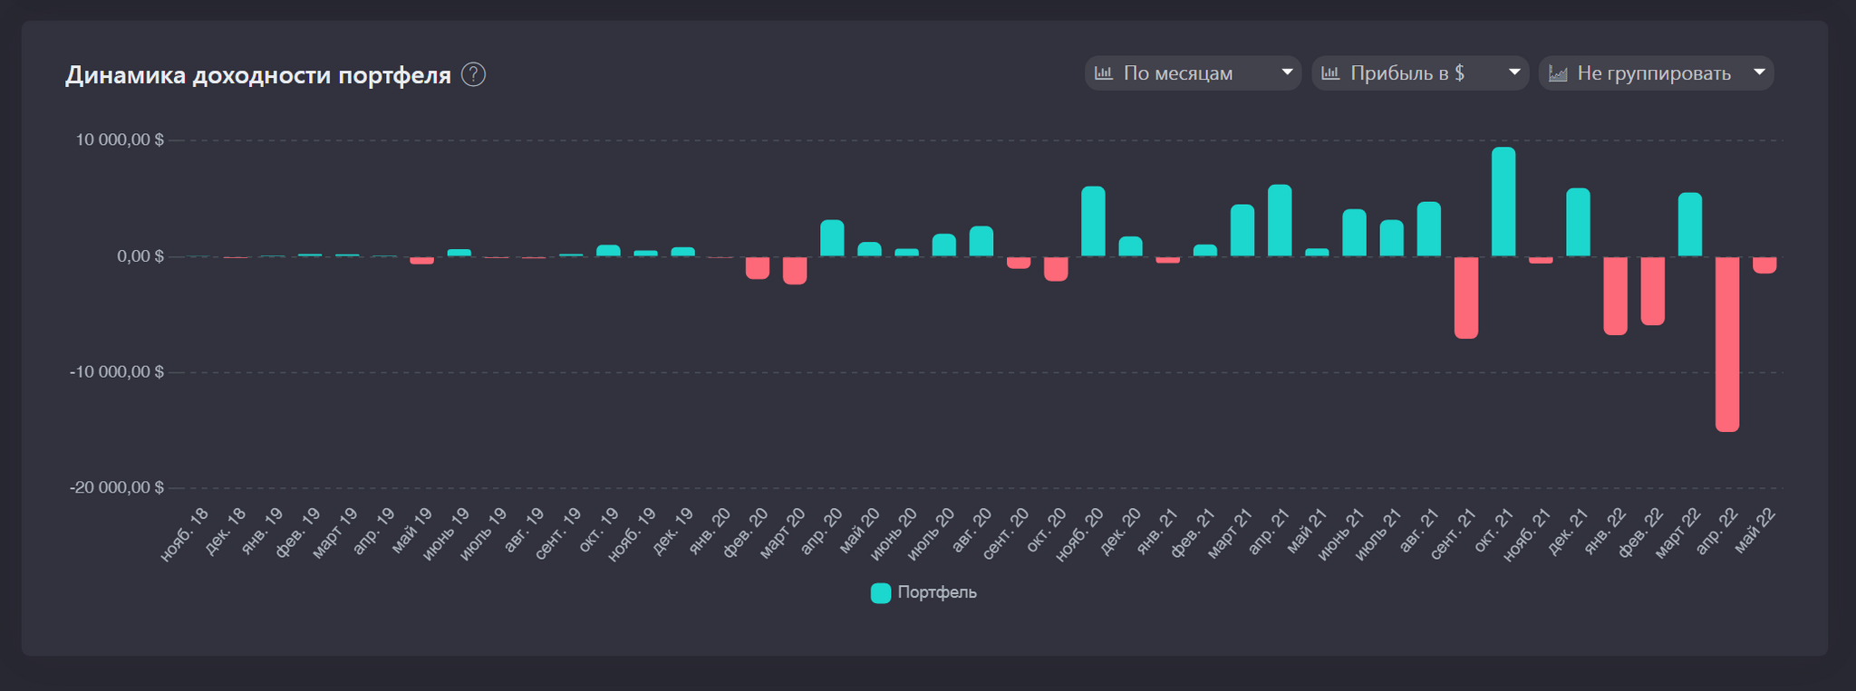Select the green bar for нояб. 20
The height and width of the screenshot is (691, 1856).
(1093, 221)
